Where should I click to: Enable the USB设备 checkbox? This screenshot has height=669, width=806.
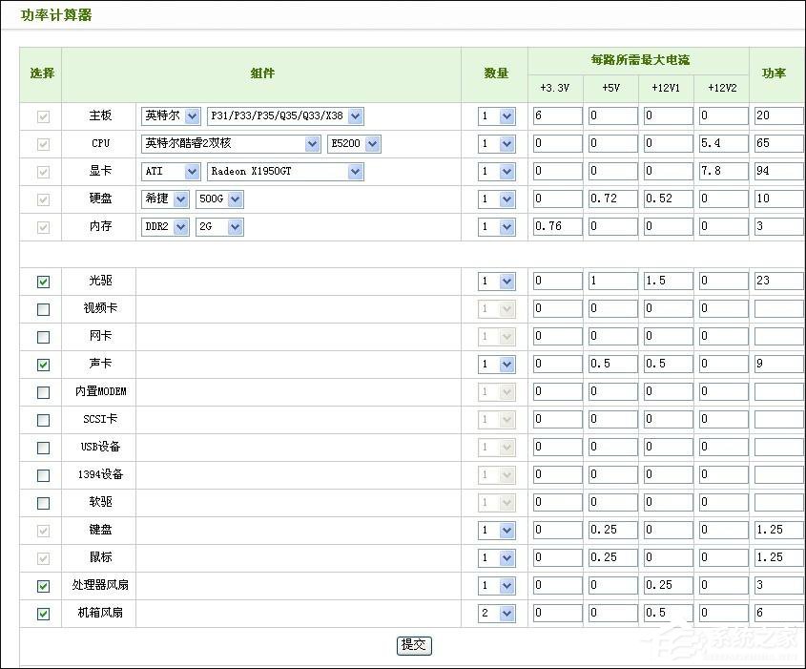tap(41, 447)
